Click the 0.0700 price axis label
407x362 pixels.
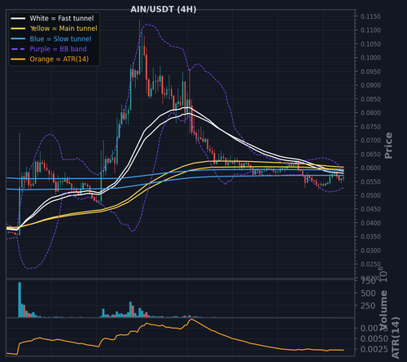click(370, 141)
